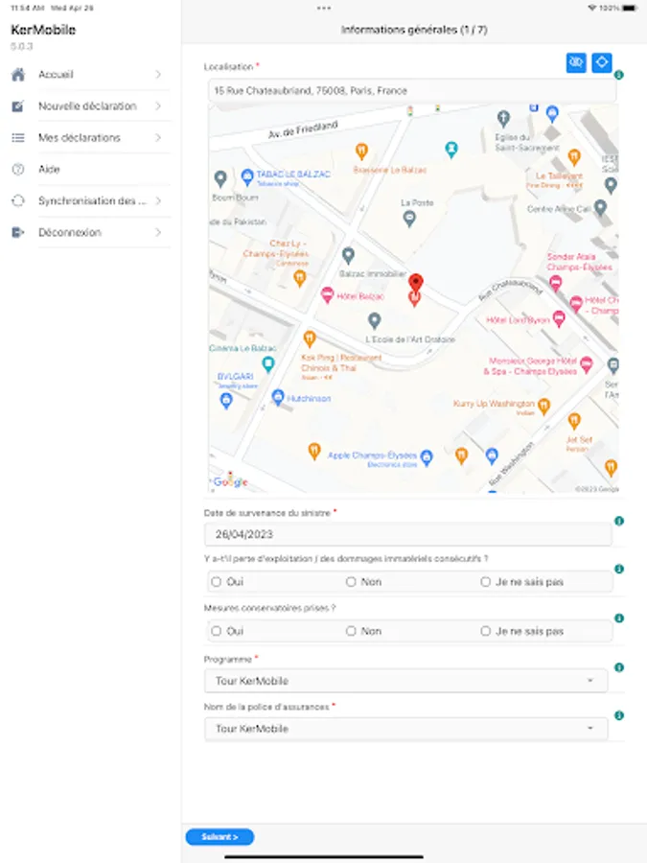Tap the Hôtel Balzac map marker
This screenshot has height=863, width=647.
[x=328, y=295]
